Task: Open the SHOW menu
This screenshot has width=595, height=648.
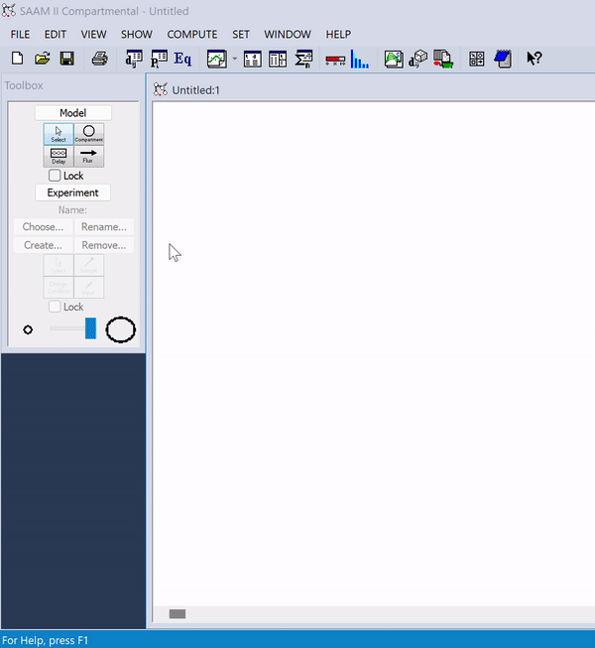Action: pyautogui.click(x=137, y=35)
